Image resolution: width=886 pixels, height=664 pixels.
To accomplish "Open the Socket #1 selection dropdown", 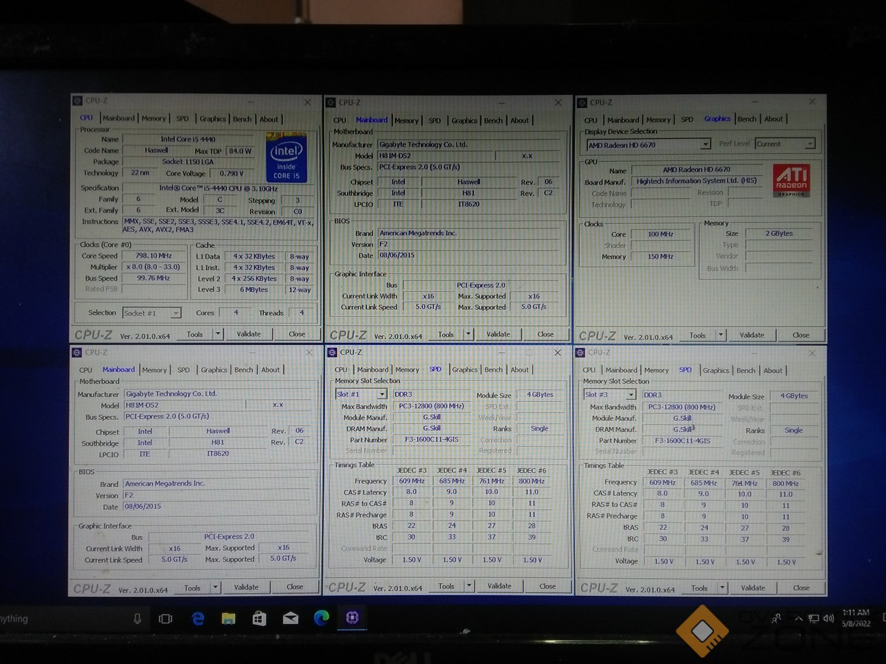I will pyautogui.click(x=175, y=313).
